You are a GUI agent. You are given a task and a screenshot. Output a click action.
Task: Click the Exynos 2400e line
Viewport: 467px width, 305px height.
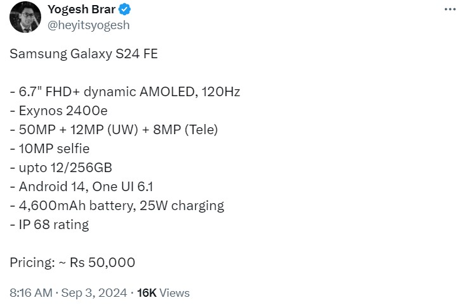[59, 111]
